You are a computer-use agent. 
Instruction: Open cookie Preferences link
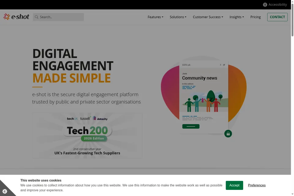257,185
